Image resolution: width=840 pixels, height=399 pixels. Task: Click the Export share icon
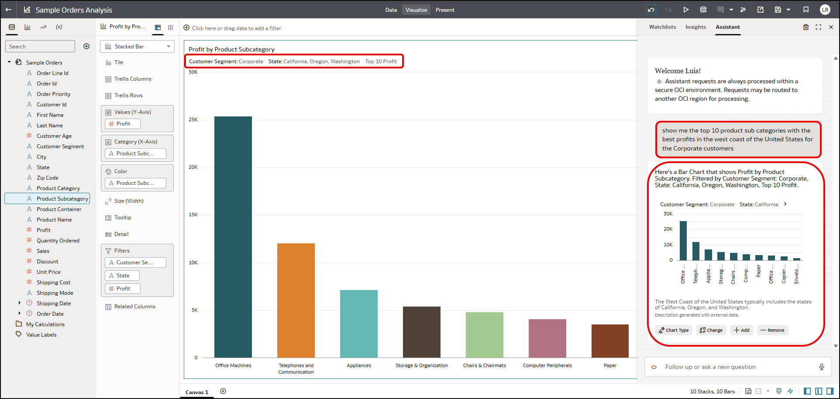(761, 10)
